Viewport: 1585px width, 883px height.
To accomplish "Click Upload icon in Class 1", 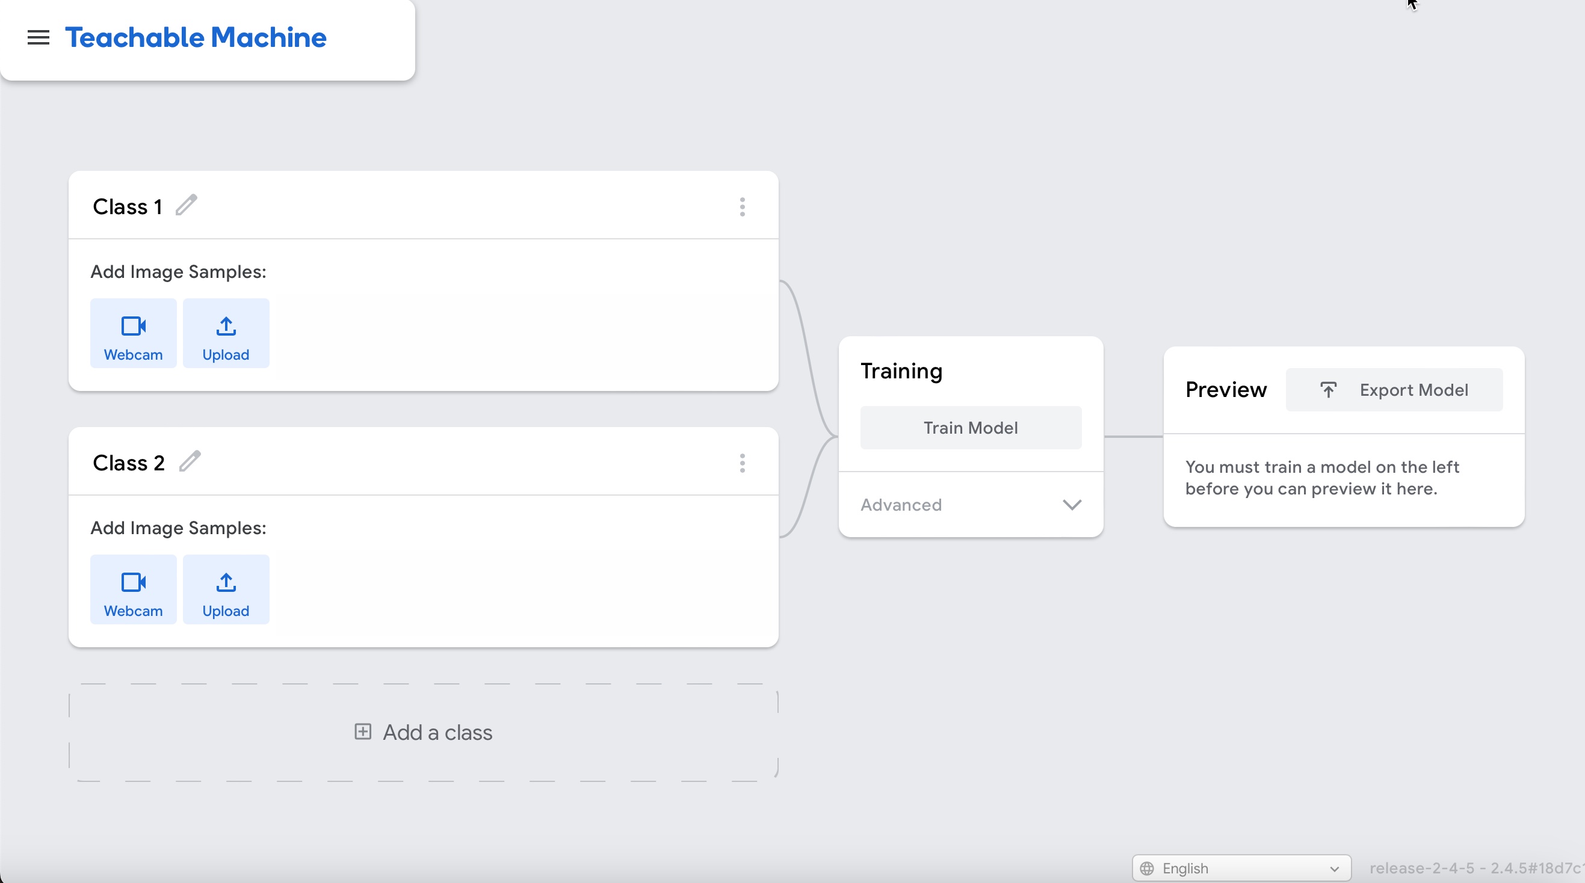I will point(226,326).
